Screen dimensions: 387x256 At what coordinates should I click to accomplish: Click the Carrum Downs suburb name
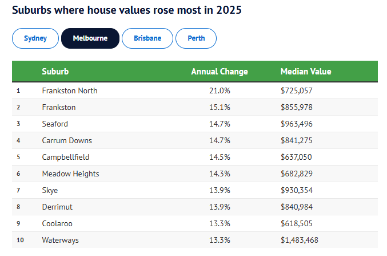(66, 140)
